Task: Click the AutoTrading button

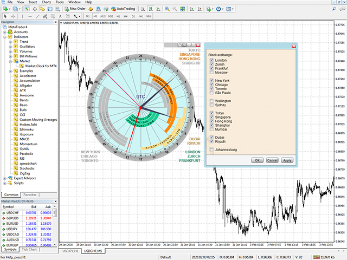Action: [123, 9]
